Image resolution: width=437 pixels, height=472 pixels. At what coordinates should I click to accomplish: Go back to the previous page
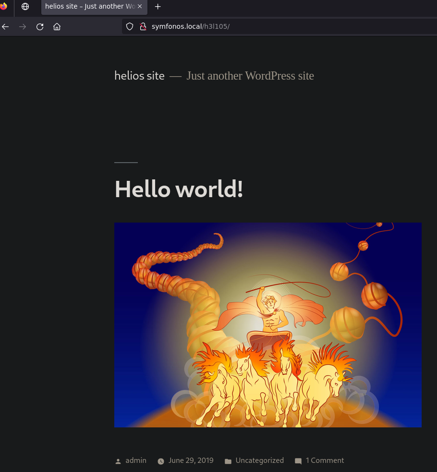point(6,27)
